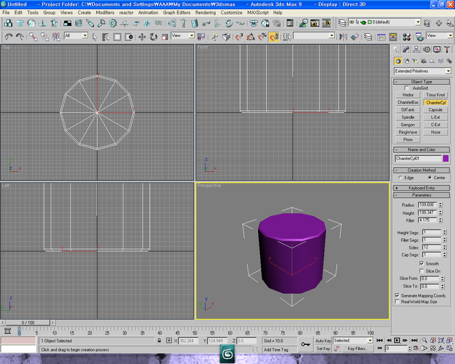Click the RingWave object button
The height and width of the screenshot is (364, 455).
[408, 132]
